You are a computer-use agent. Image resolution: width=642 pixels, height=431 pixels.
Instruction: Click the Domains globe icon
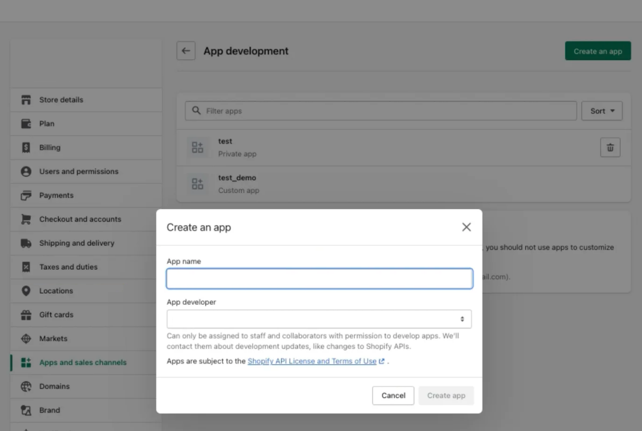point(26,386)
